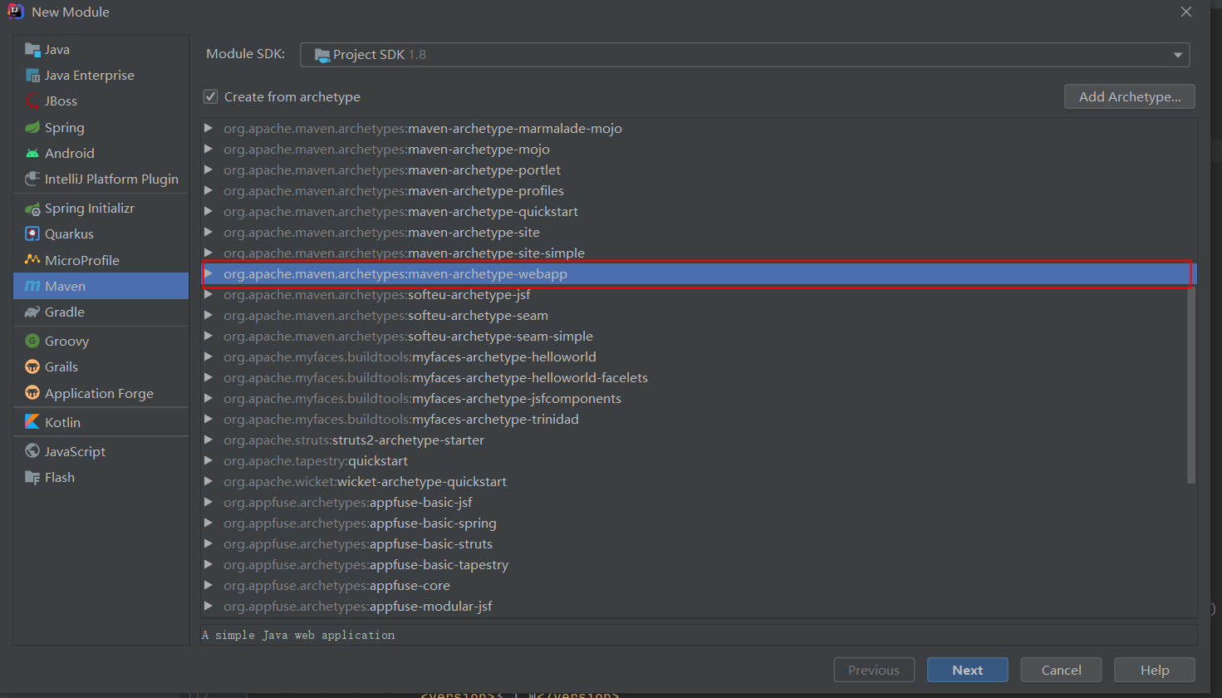Expand the org.apache.tapestry:quickstart arrow
The width and height of the screenshot is (1222, 698).
pos(209,460)
